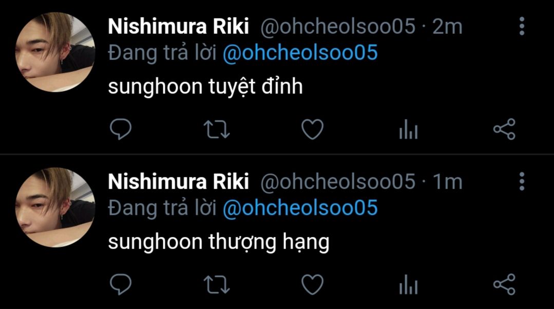Open Nishimura Riki's name on first tweet
The width and height of the screenshot is (554, 309).
[x=178, y=27]
